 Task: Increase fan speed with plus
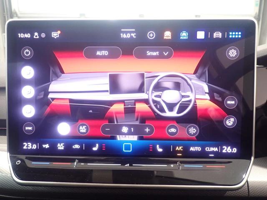pos(147,130)
